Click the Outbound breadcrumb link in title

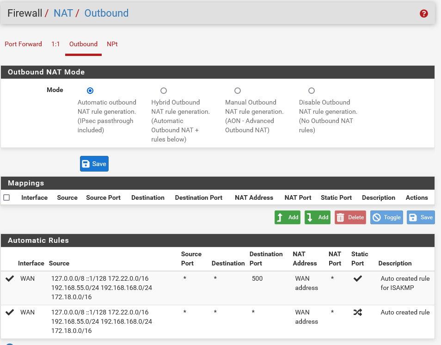tap(106, 13)
